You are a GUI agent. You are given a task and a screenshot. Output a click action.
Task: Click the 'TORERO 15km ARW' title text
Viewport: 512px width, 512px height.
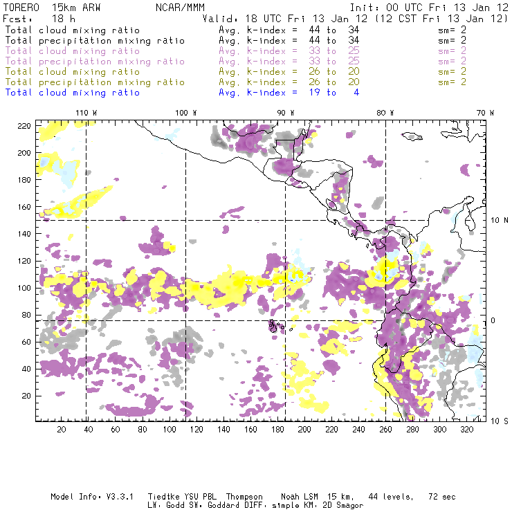pos(52,8)
